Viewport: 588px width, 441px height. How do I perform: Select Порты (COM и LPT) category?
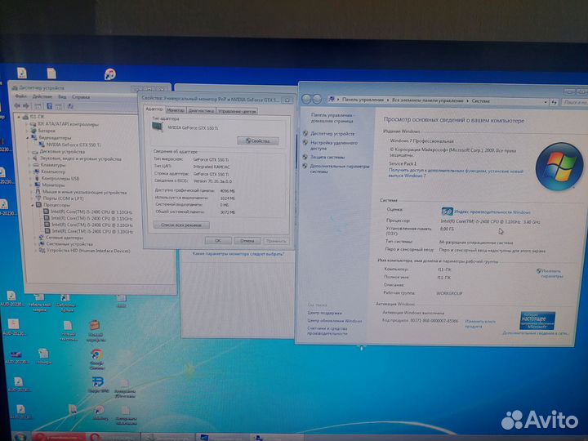[63, 198]
